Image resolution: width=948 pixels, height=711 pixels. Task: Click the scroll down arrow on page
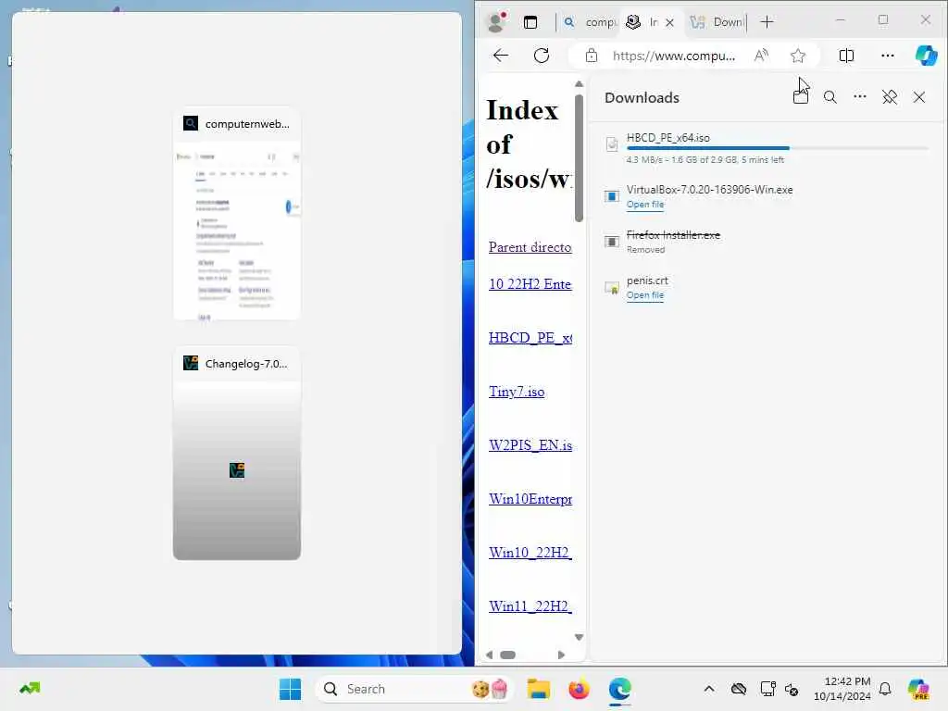[x=579, y=637]
